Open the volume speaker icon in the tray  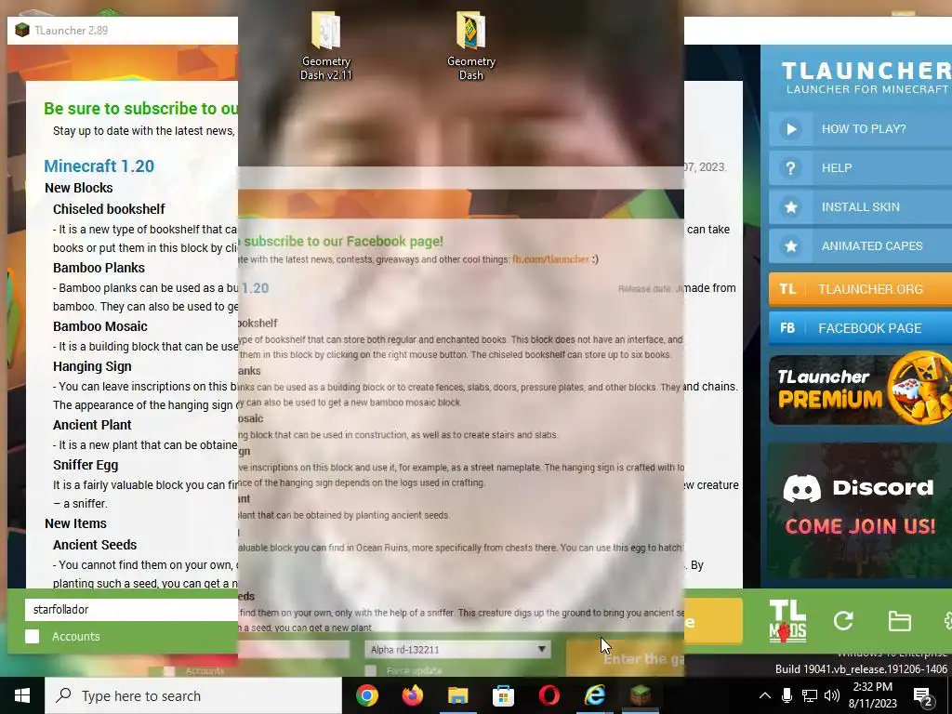click(832, 695)
